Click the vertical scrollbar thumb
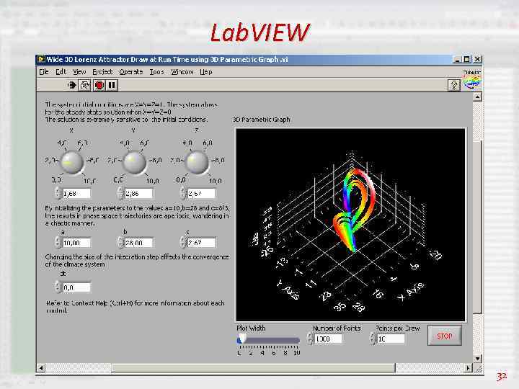519x389 pixels. (x=477, y=227)
